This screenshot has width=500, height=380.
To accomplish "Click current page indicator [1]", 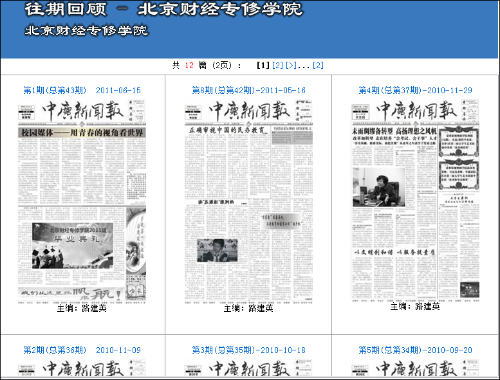I will [x=263, y=66].
